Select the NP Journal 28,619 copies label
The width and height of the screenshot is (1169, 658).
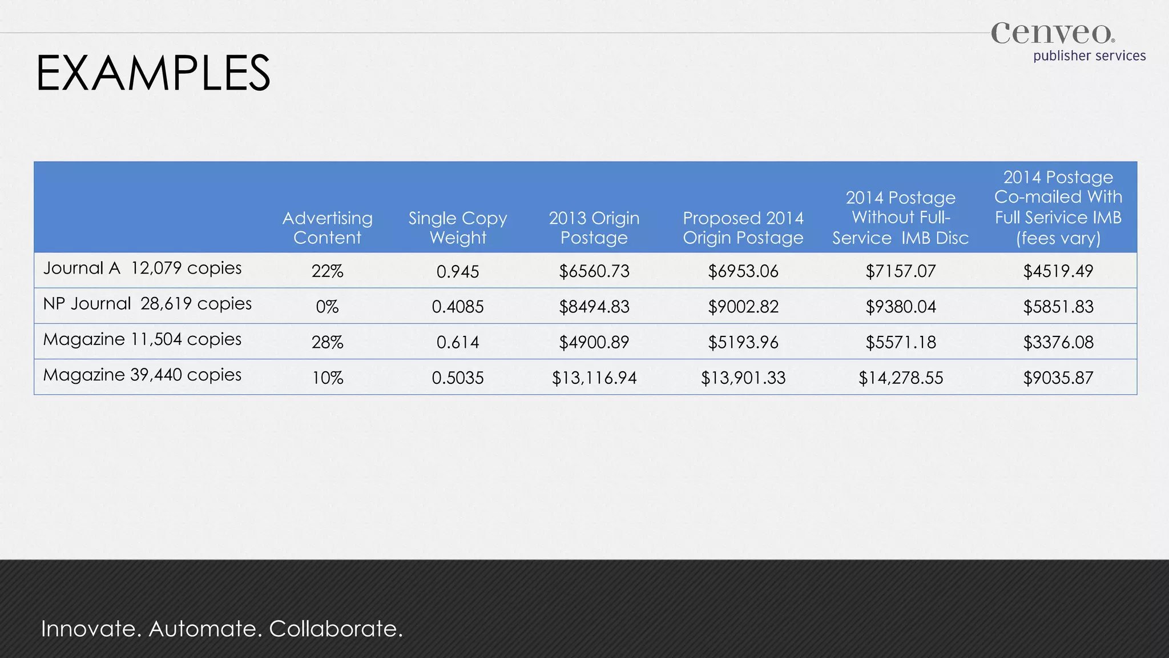point(147,303)
